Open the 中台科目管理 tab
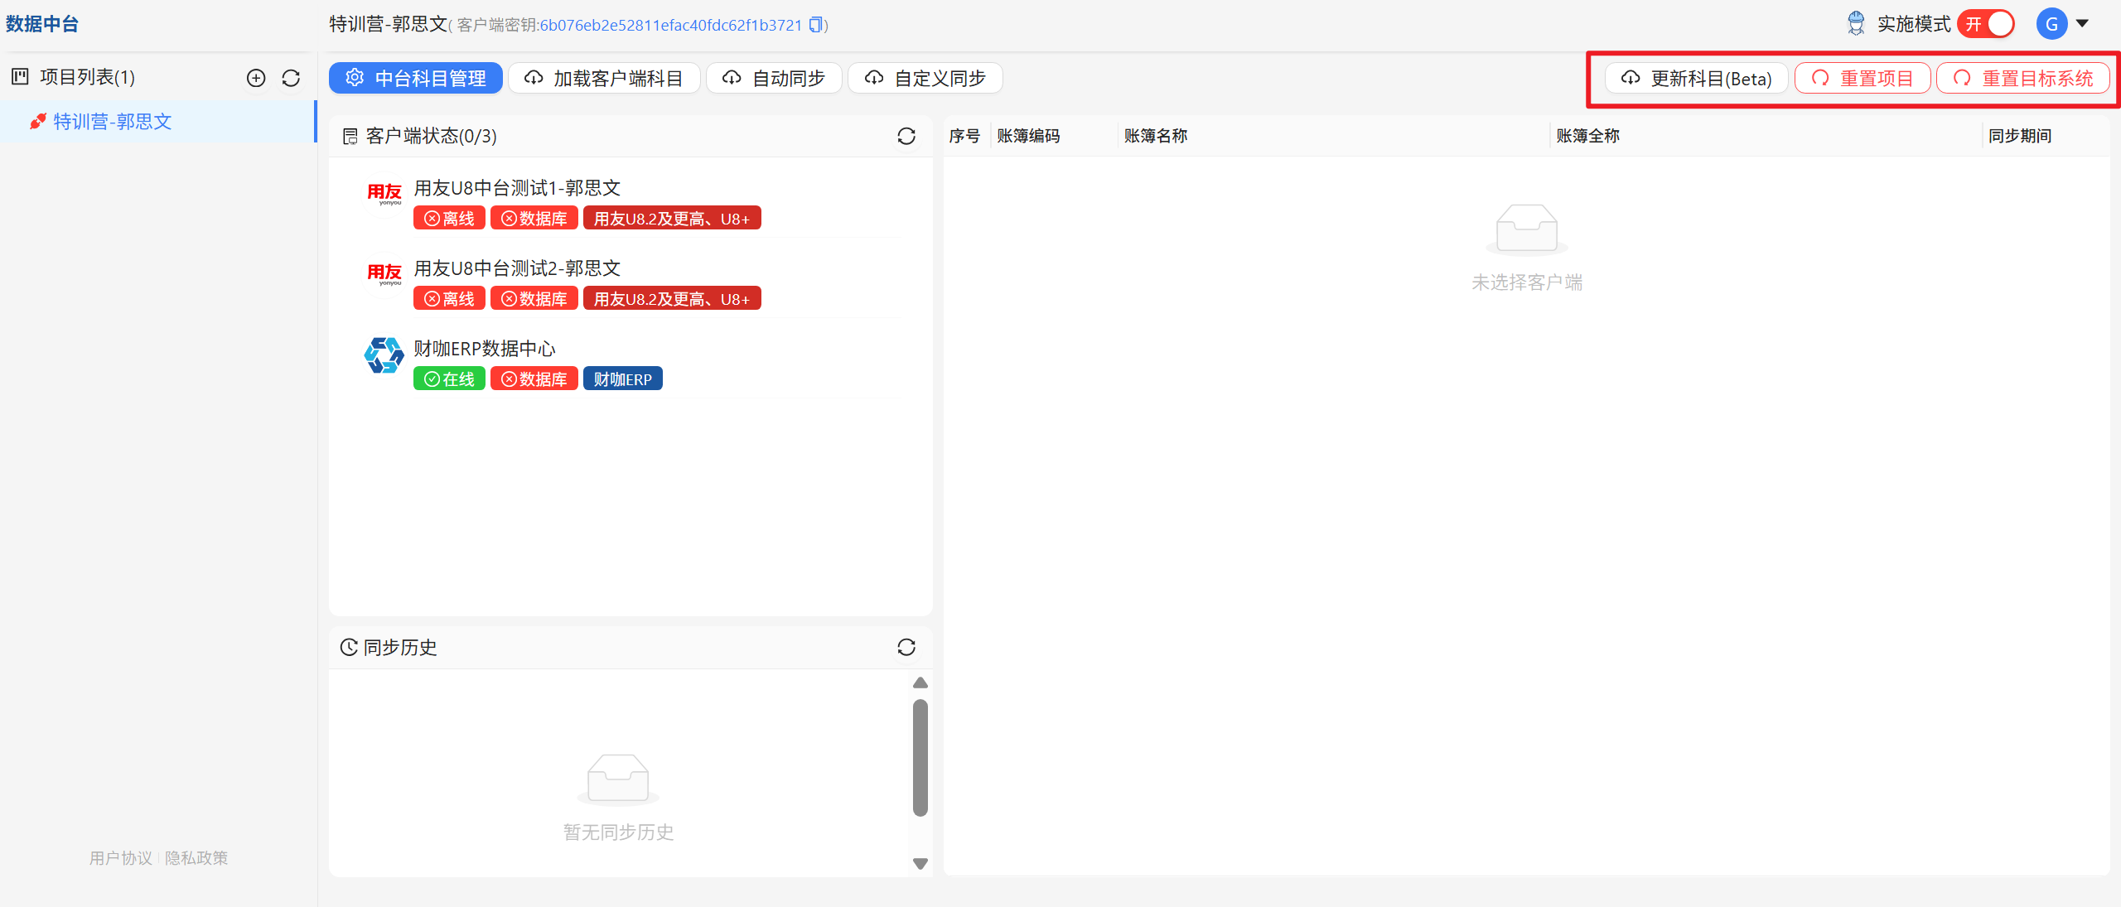 tap(416, 78)
